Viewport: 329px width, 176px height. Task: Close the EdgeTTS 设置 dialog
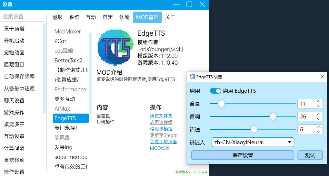click(322, 77)
